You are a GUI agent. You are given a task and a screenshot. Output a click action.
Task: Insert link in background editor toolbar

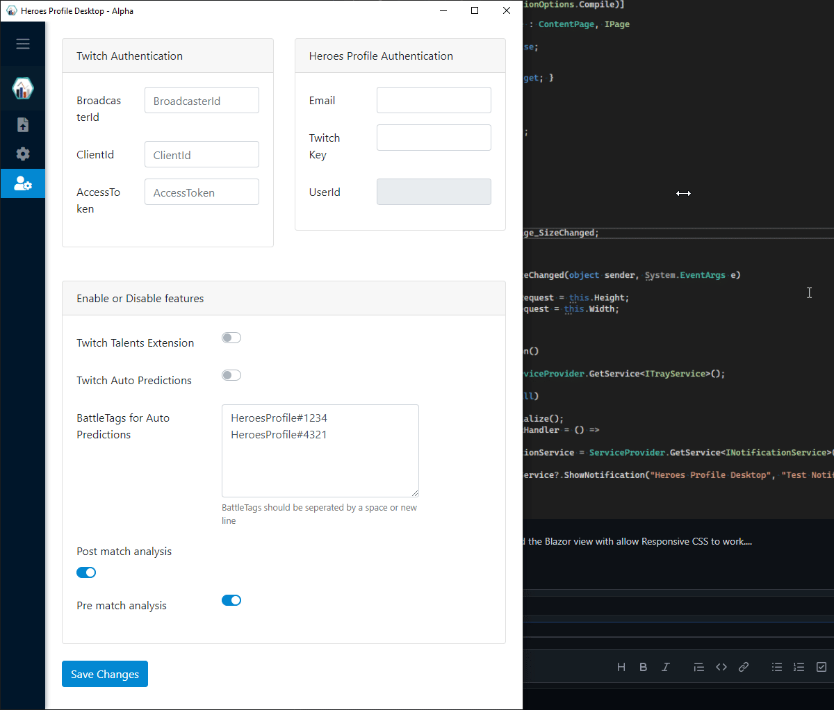tap(744, 667)
